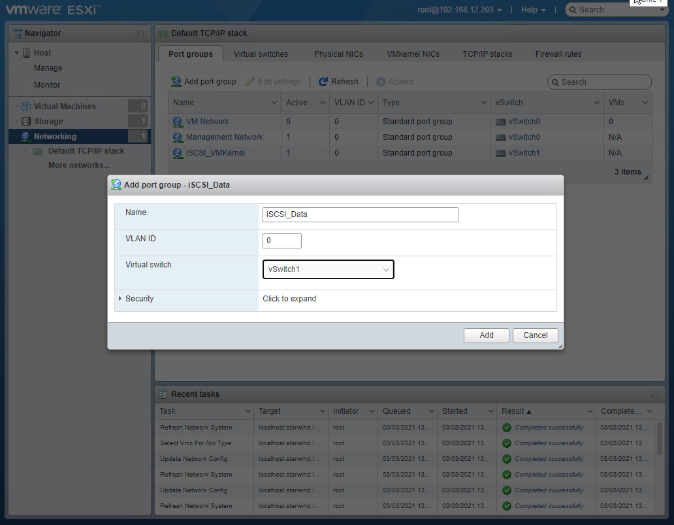Viewport: 674px width, 525px height.
Task: Click the iSCSI_VMKernel port group icon
Action: (x=178, y=153)
